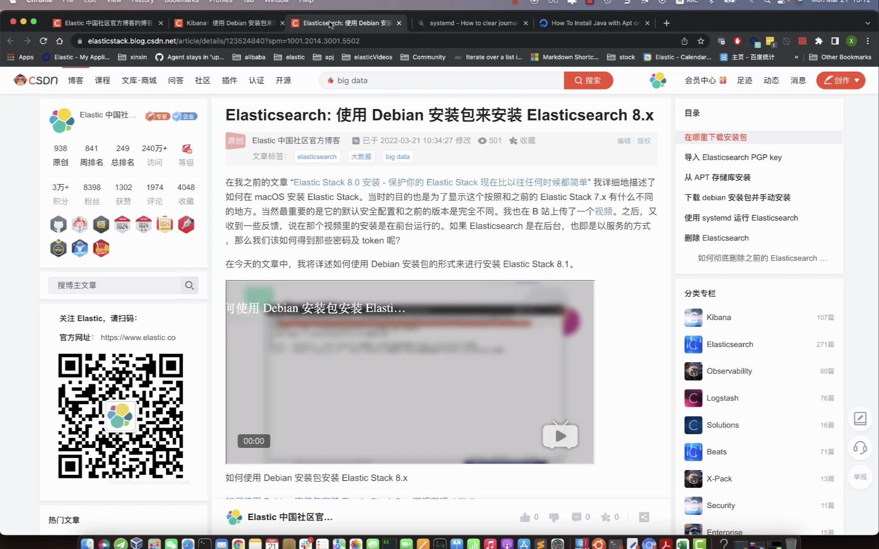Viewport: 879px width, 549px height.
Task: Open the browser home icon
Action: [59, 41]
